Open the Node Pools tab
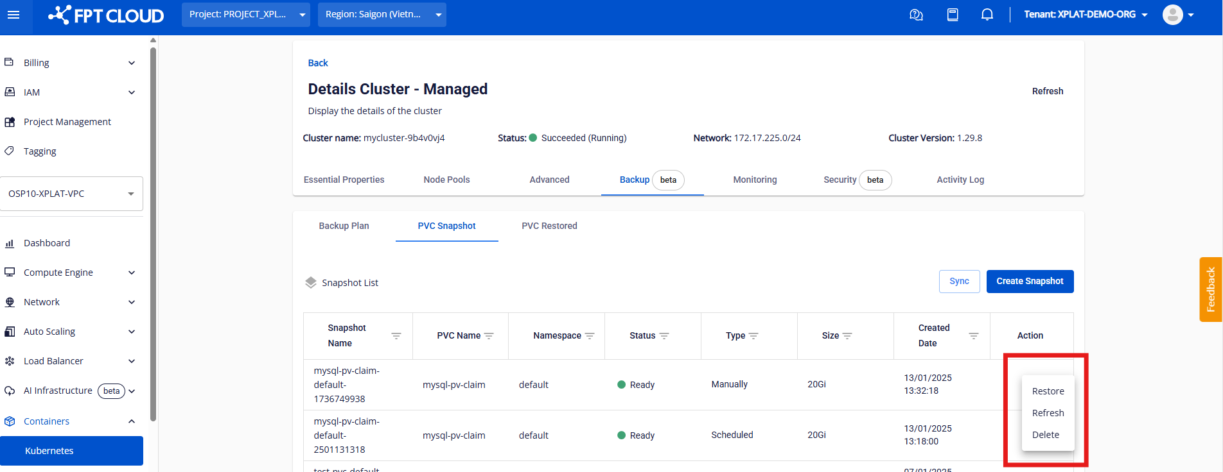The width and height of the screenshot is (1223, 472). (446, 180)
